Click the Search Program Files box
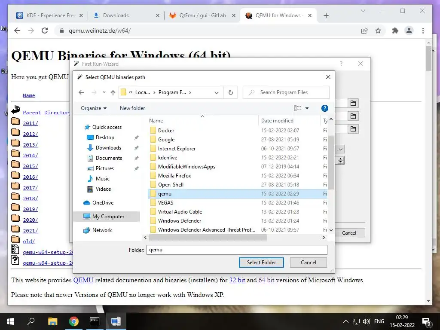The width and height of the screenshot is (440, 330). 286,92
